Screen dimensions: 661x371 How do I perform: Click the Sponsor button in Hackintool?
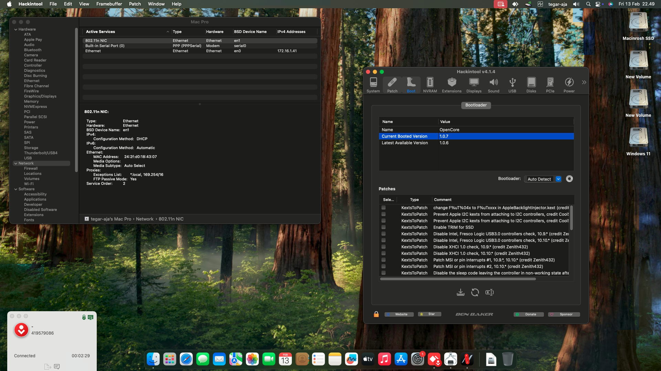564,314
